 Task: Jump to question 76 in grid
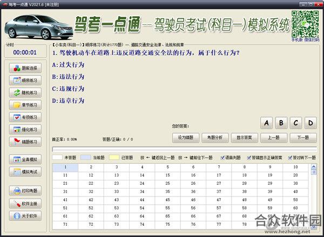click(x=193, y=224)
